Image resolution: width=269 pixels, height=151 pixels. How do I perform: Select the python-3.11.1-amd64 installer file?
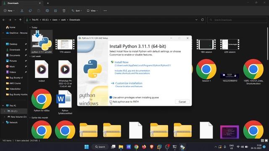(42, 42)
